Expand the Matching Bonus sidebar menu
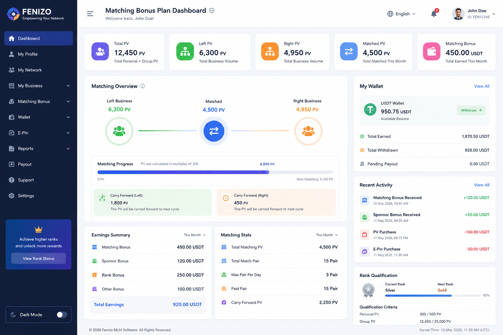This screenshot has width=503, height=335. click(39, 101)
